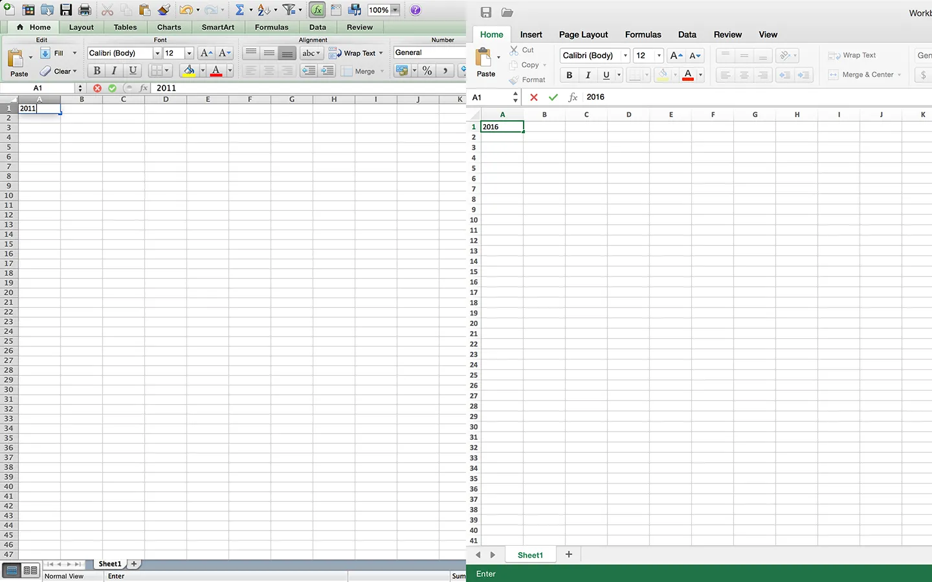
Task: Toggle Italic formatting in the left window
Action: [x=115, y=70]
